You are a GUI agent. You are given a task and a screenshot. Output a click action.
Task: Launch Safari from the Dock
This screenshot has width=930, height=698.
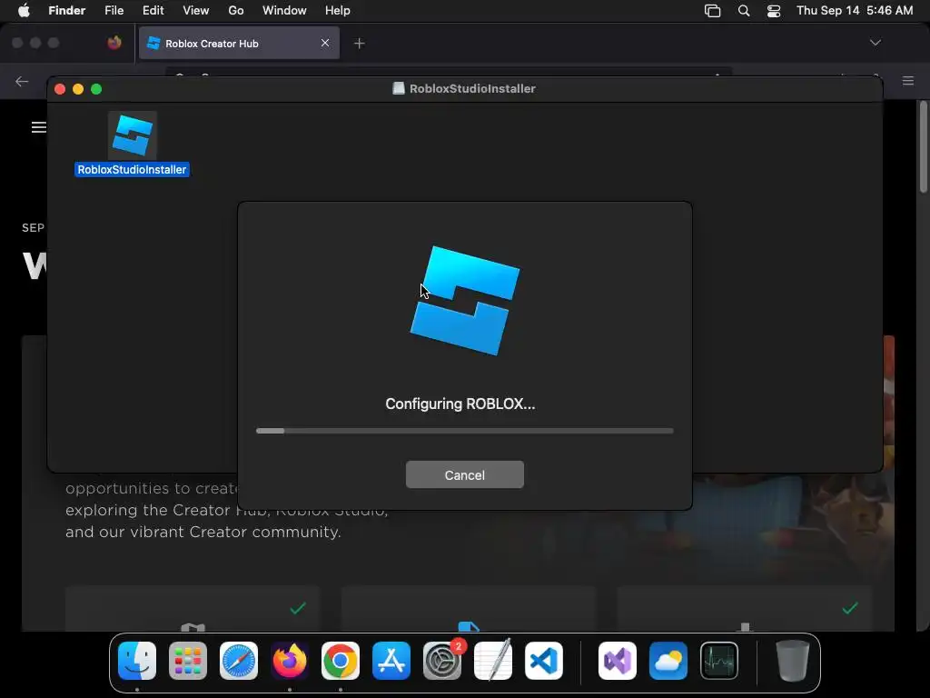pos(239,661)
